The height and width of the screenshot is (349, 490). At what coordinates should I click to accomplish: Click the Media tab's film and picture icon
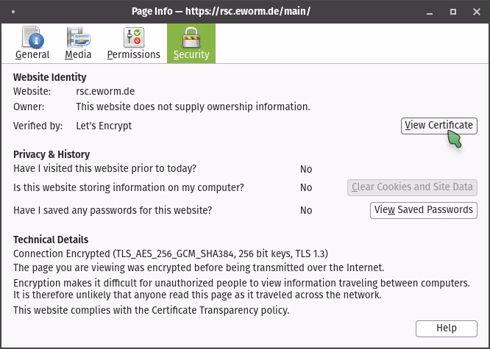[x=78, y=37]
